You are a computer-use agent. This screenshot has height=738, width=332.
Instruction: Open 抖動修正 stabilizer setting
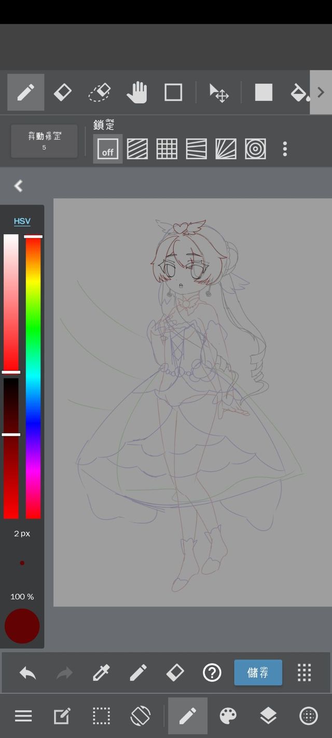(x=44, y=141)
